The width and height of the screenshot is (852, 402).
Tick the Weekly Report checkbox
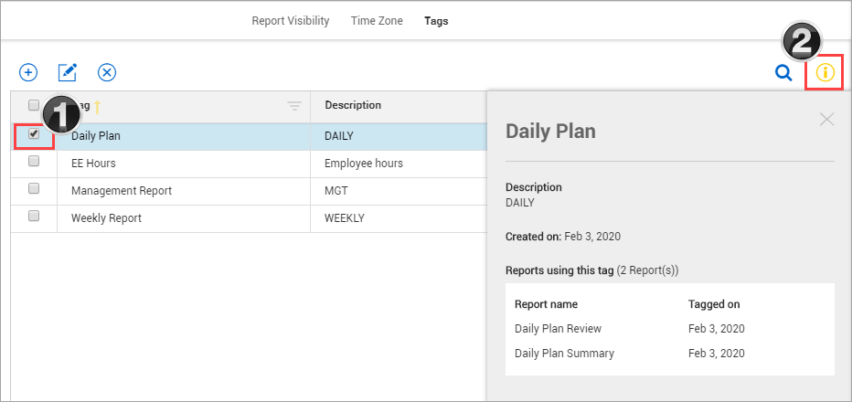[34, 216]
